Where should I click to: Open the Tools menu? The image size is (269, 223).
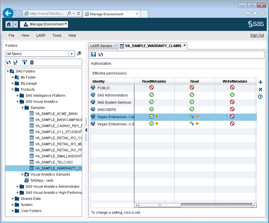coord(57,36)
